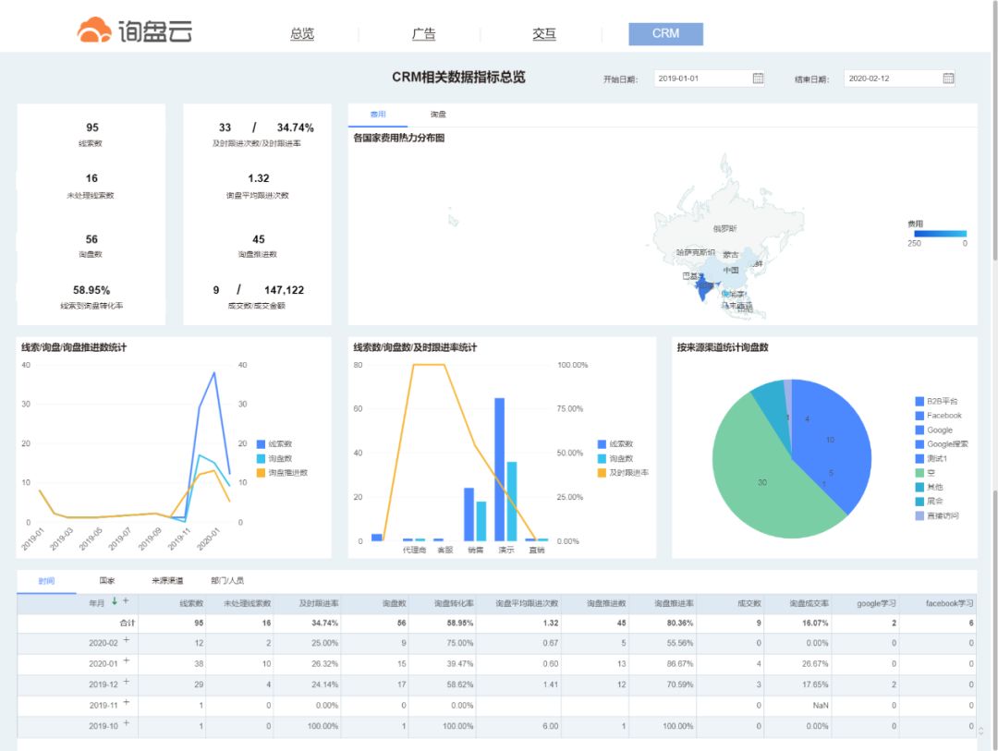This screenshot has height=751, width=998.
Task: Click the google学习 column header
Action: click(x=876, y=603)
